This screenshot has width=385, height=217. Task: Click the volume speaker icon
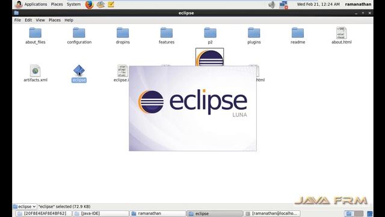(271, 4)
